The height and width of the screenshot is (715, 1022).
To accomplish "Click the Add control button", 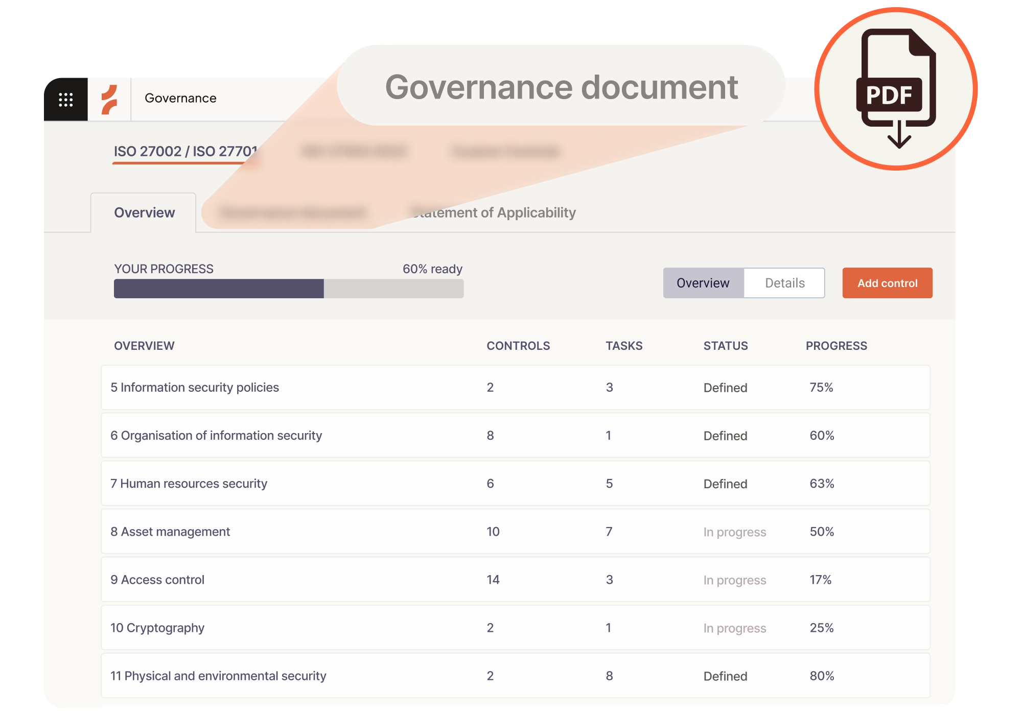I will [887, 282].
